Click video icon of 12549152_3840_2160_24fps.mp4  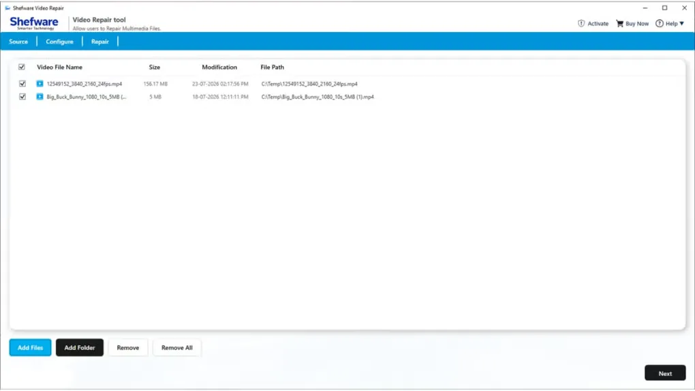tap(40, 83)
